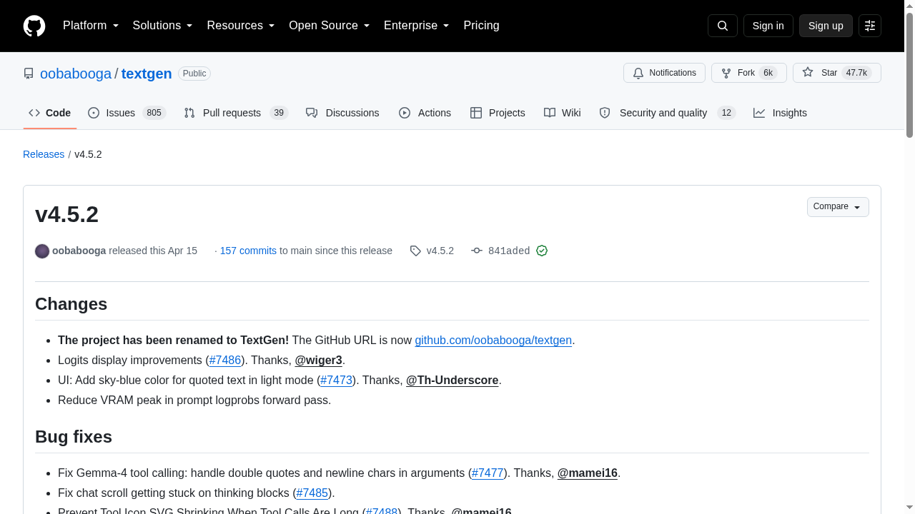The height and width of the screenshot is (514, 915).
Task: Click the star count 47.7k badge
Action: (x=856, y=73)
